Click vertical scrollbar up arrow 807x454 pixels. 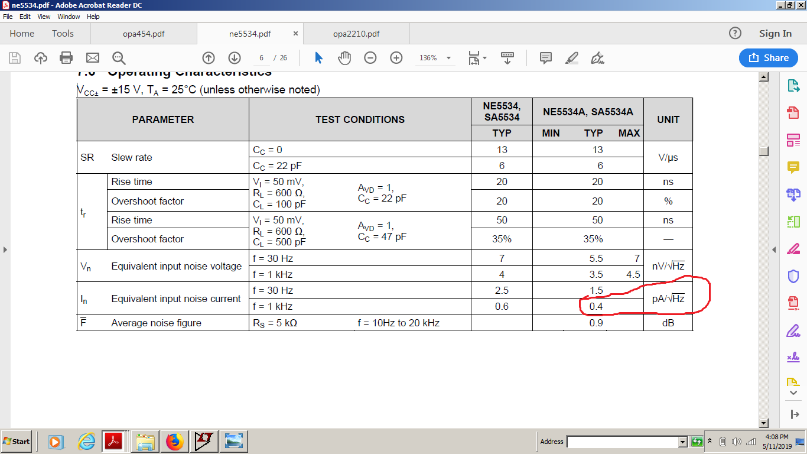764,77
